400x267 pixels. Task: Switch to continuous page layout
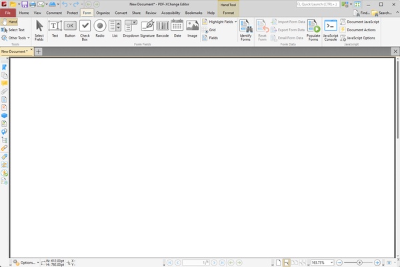click(286, 262)
